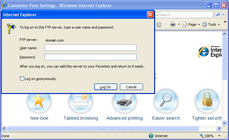Click the scroll up arrow
The image size is (229, 140).
coord(224,34)
